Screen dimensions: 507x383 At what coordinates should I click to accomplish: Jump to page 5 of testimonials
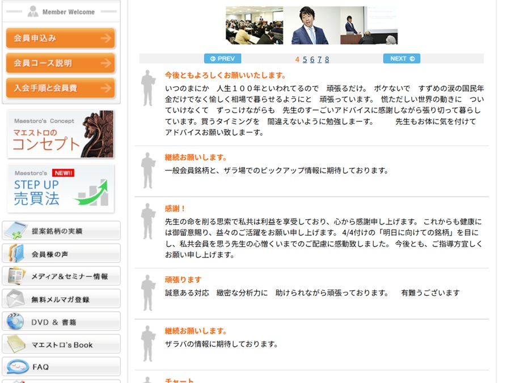[x=305, y=59]
